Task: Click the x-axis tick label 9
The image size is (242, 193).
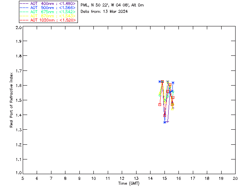Action: 79,178
